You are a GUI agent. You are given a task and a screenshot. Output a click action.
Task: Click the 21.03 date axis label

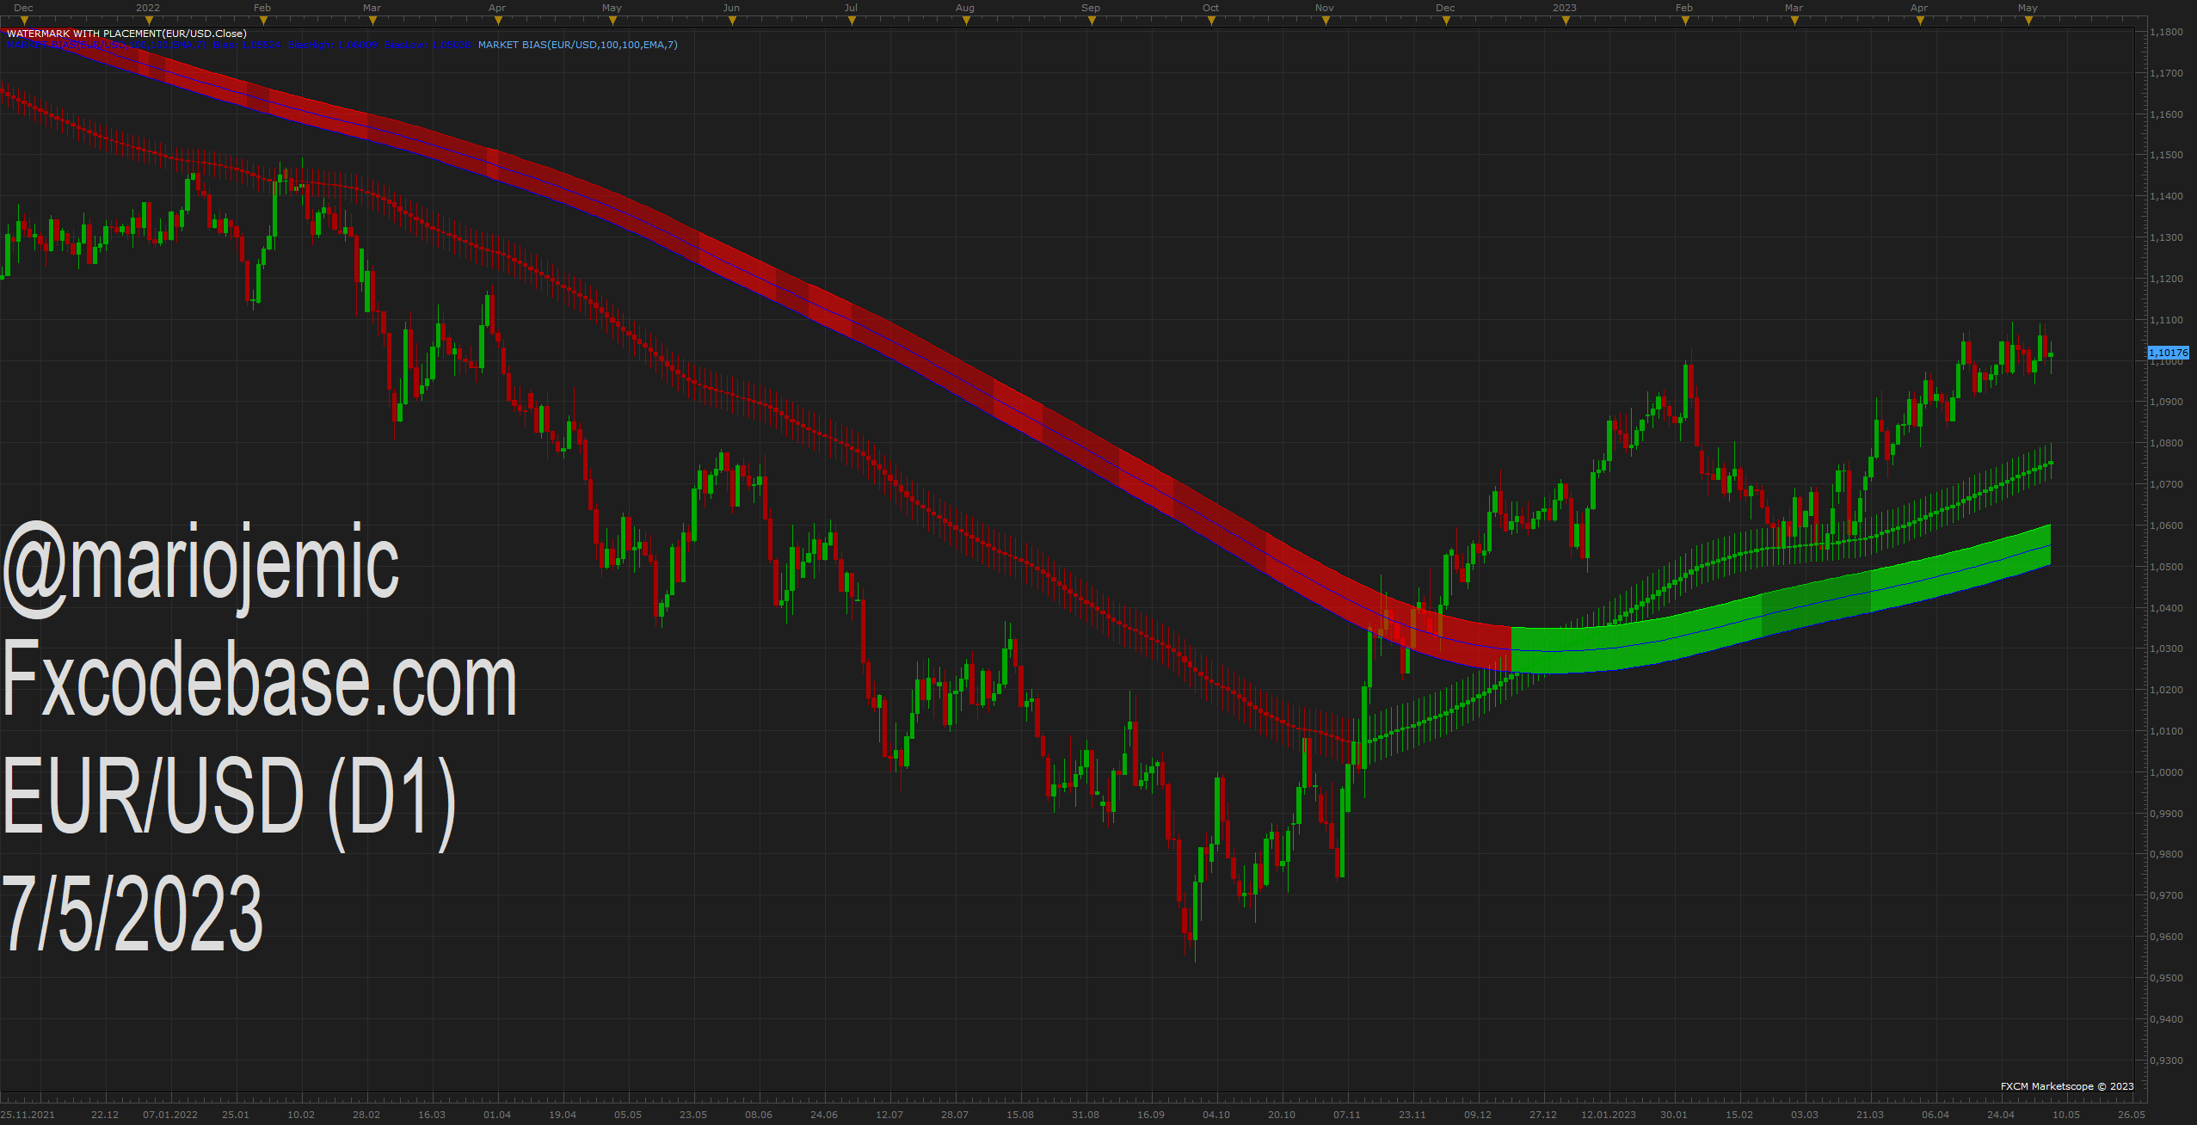(1870, 1115)
